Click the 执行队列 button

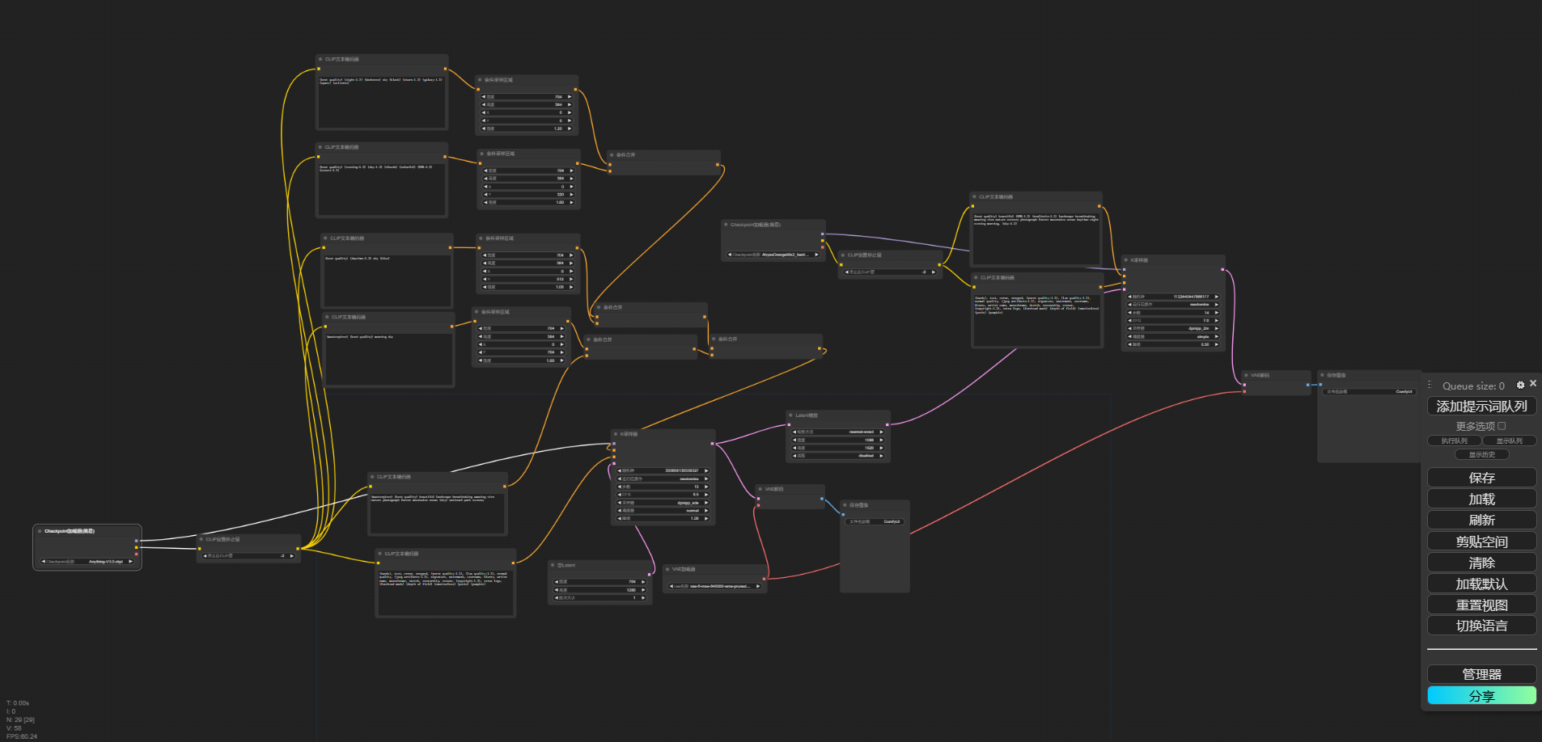1454,441
